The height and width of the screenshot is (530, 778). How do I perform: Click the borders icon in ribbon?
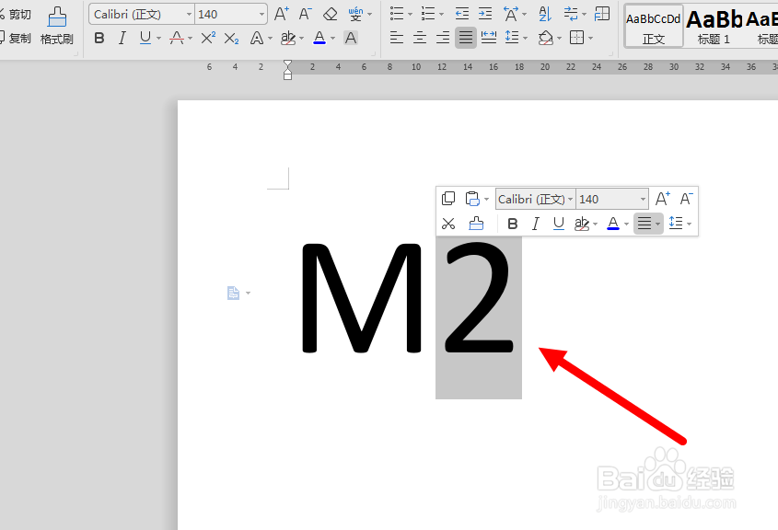[576, 38]
